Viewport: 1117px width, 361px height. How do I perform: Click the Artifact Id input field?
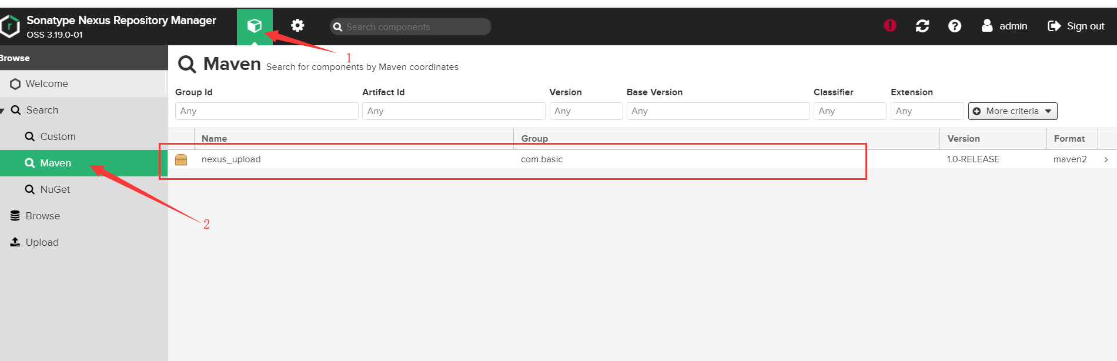[x=453, y=111]
